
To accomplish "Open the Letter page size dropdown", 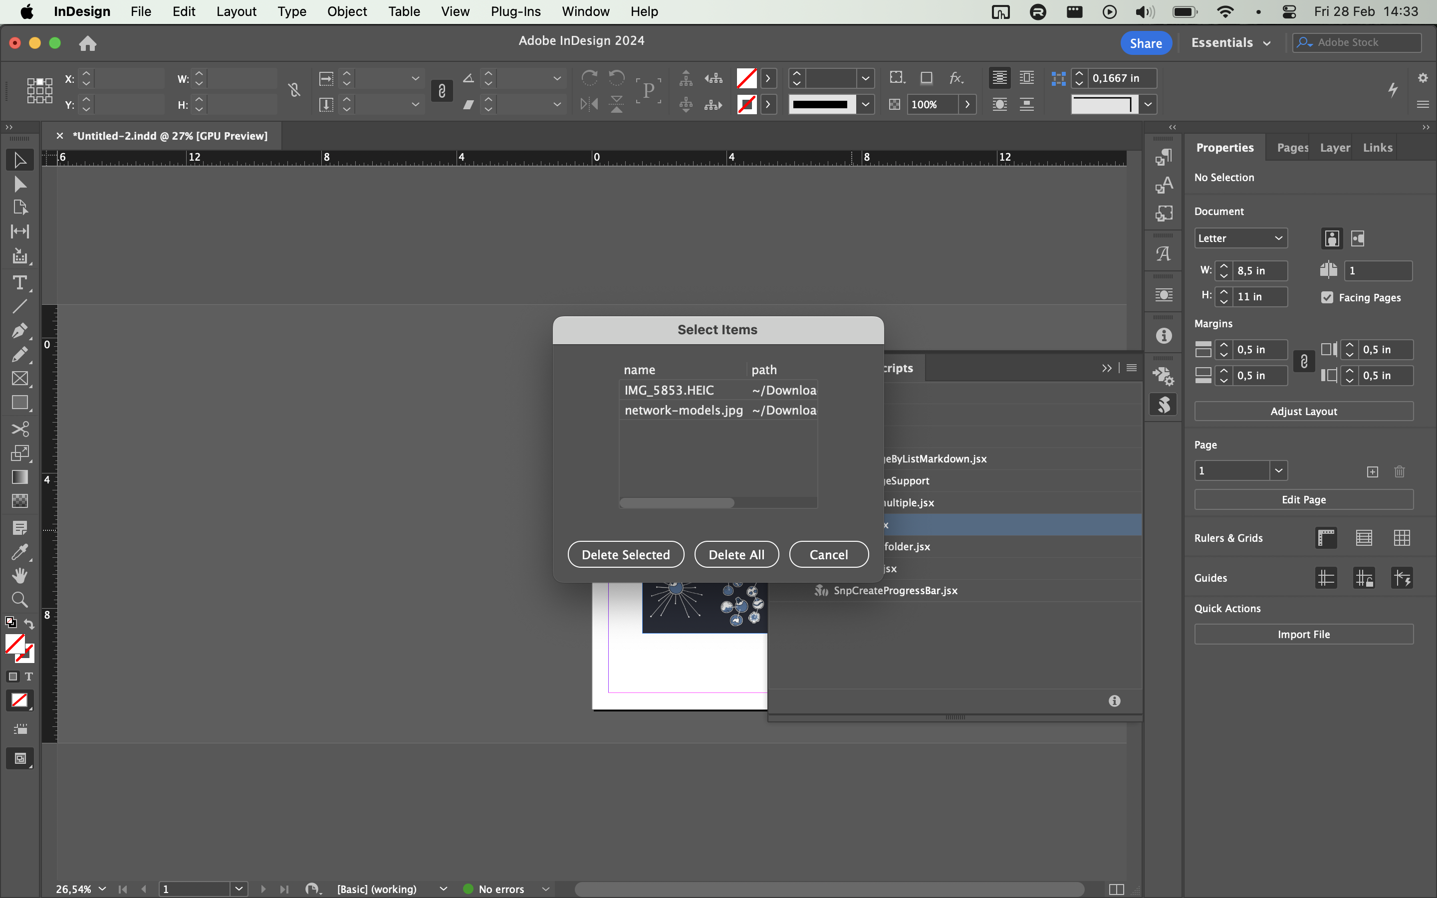I will click(1240, 238).
